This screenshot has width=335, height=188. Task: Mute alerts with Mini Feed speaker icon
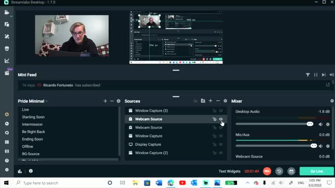point(331,75)
